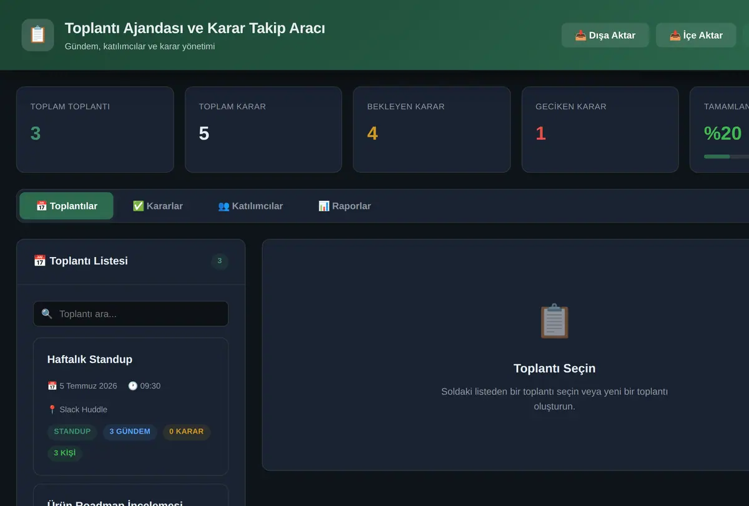Click the calendar icon in Toplantı Listesi header
This screenshot has height=506, width=749.
40,261
